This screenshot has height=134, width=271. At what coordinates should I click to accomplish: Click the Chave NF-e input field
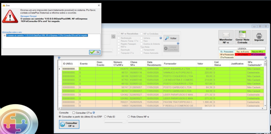tap(154, 121)
